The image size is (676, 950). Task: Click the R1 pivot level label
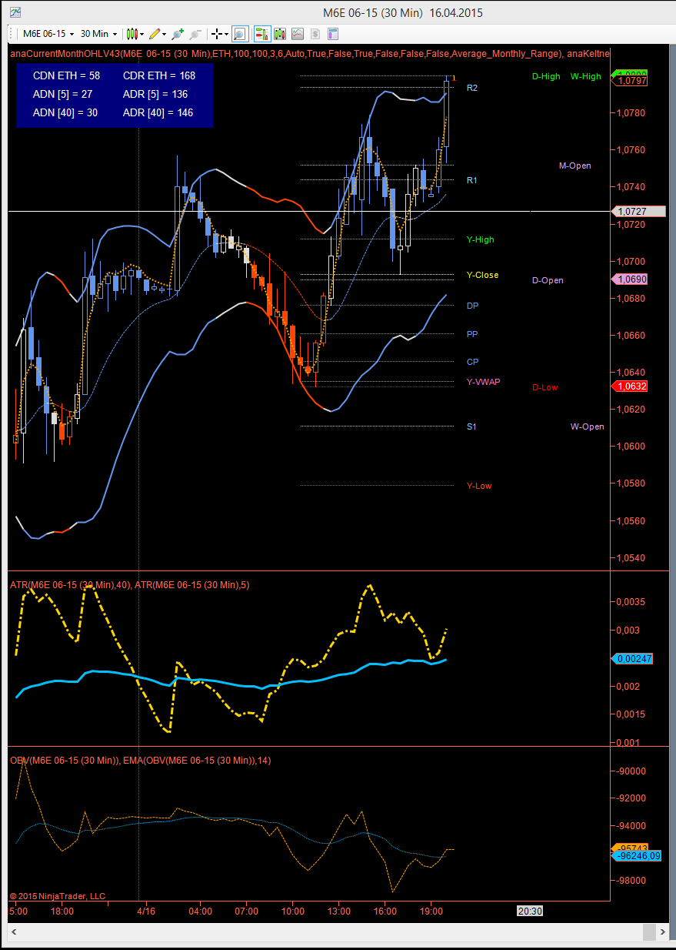[472, 180]
